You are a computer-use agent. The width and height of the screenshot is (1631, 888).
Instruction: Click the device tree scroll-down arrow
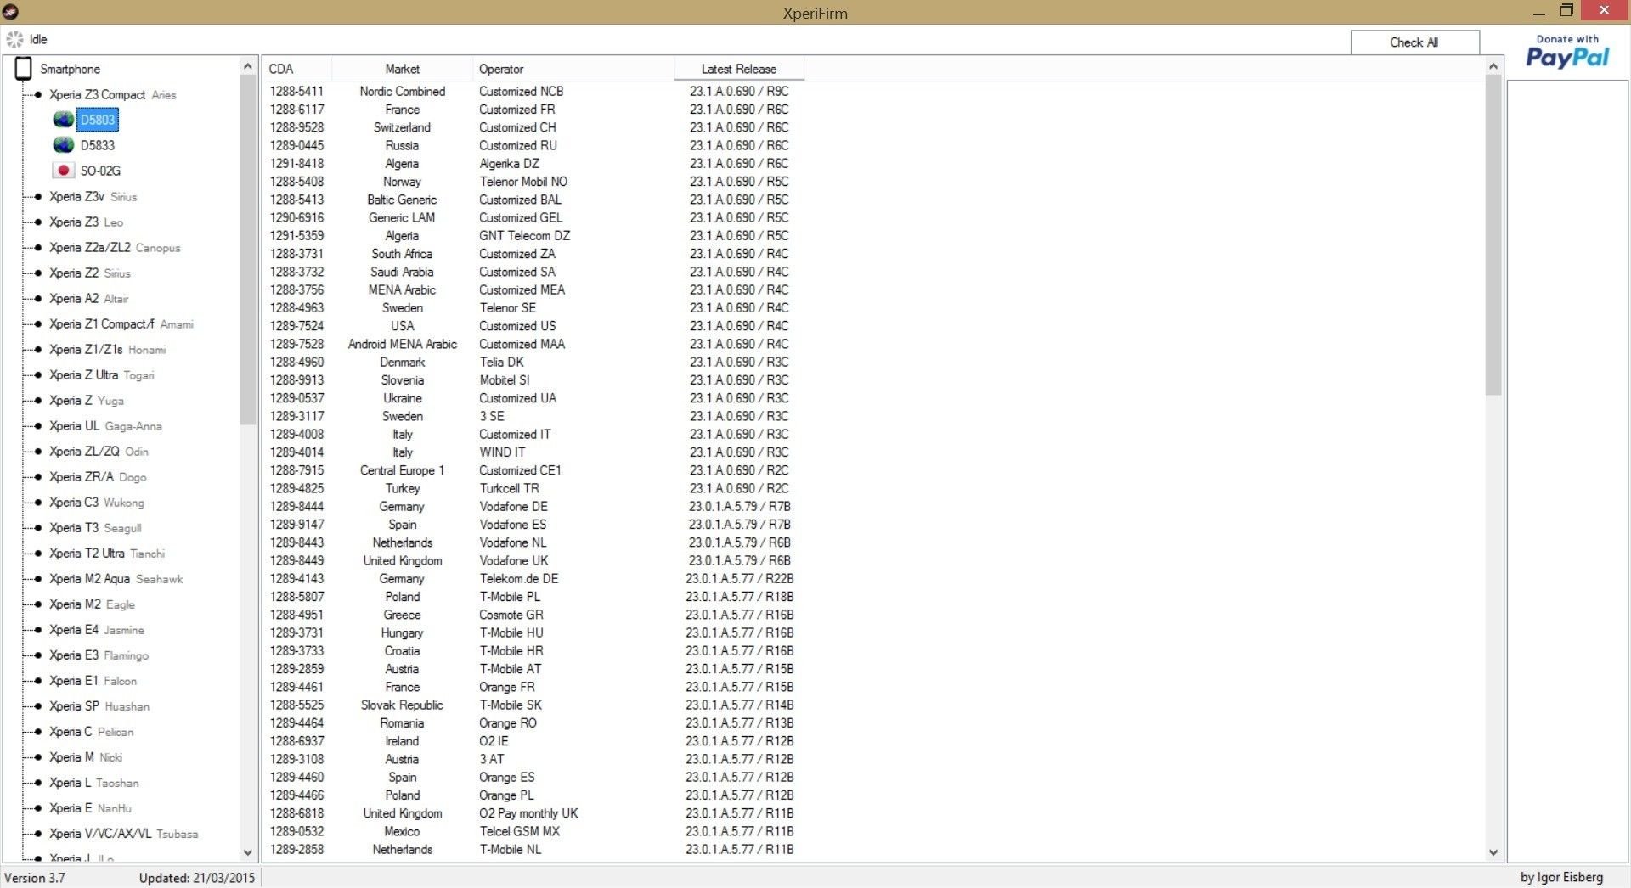[x=248, y=852]
